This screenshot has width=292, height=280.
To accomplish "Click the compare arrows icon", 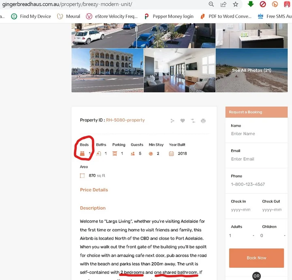I will [x=193, y=121].
